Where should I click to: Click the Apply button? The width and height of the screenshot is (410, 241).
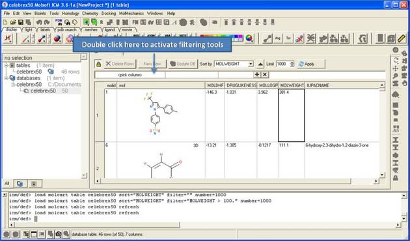pyautogui.click(x=311, y=64)
